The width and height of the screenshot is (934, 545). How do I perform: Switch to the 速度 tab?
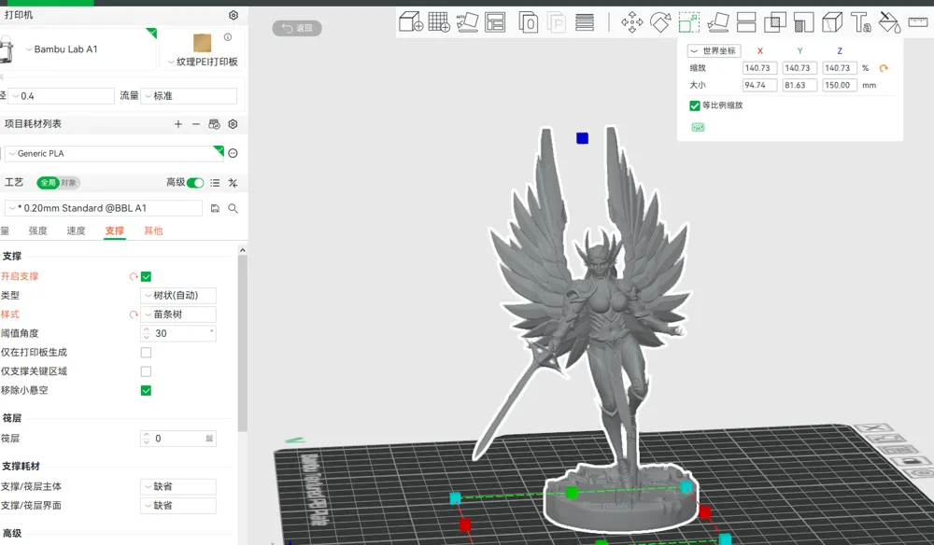point(77,231)
